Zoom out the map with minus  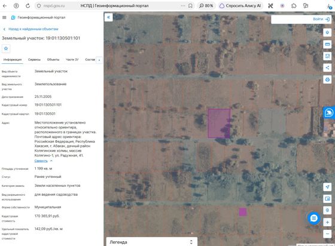coord(327,234)
